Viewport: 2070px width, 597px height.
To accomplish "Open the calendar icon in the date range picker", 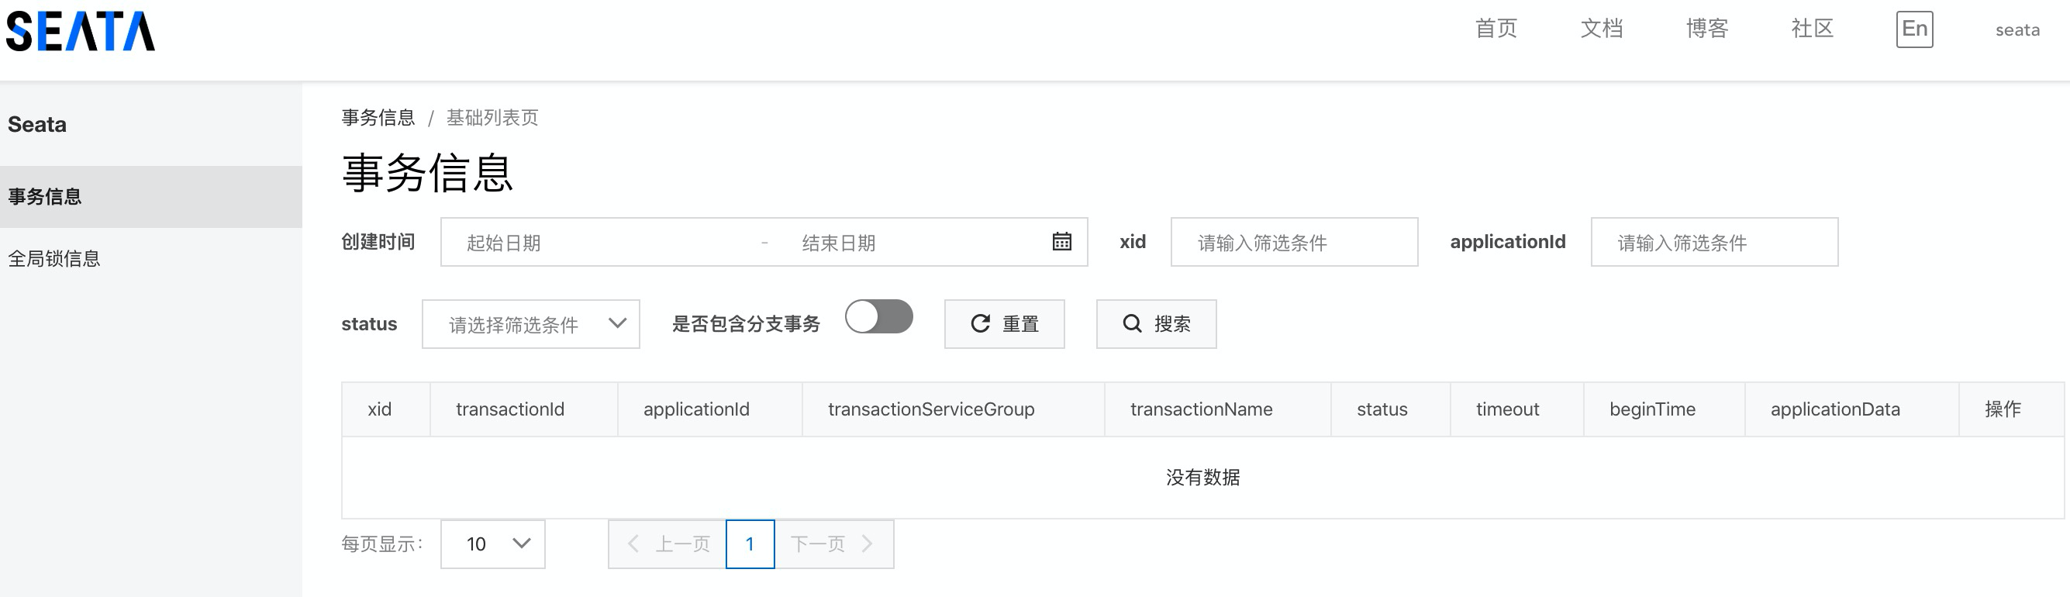I will [x=1062, y=241].
